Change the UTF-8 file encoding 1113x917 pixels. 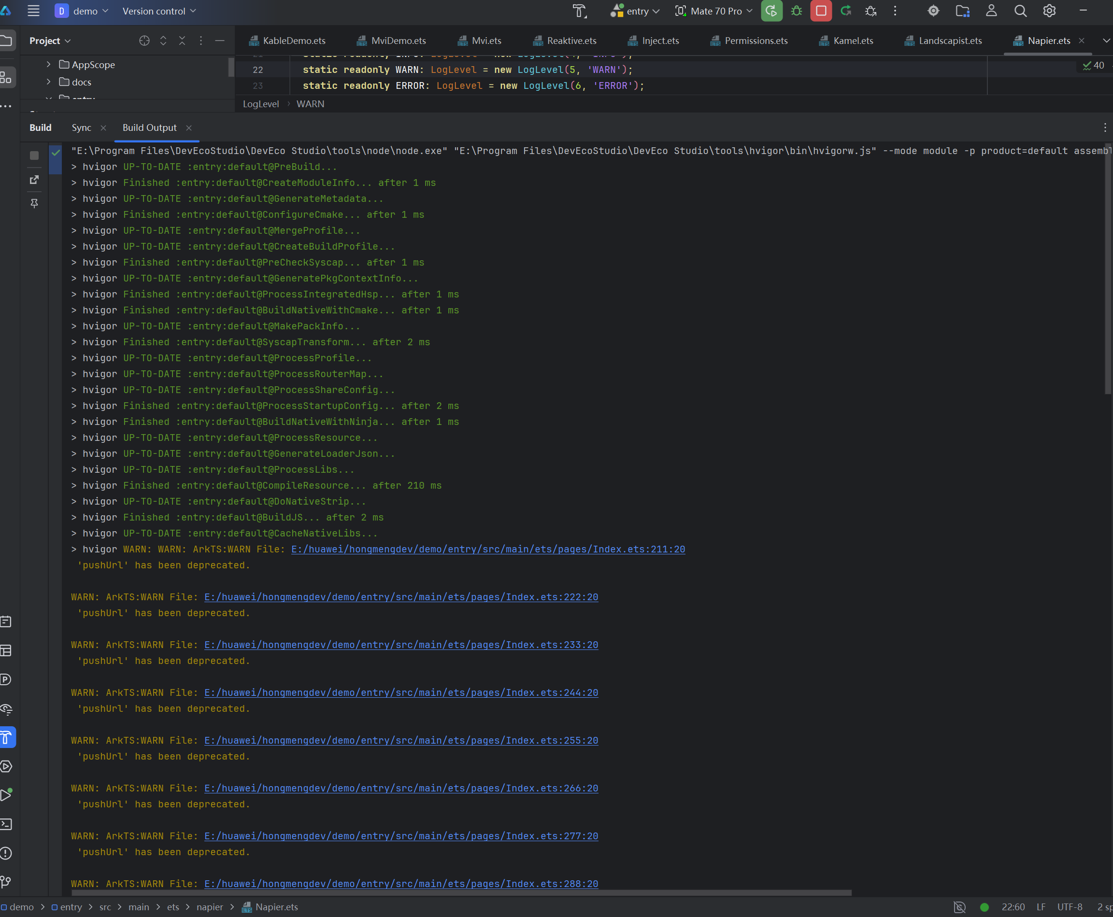tap(1070, 907)
